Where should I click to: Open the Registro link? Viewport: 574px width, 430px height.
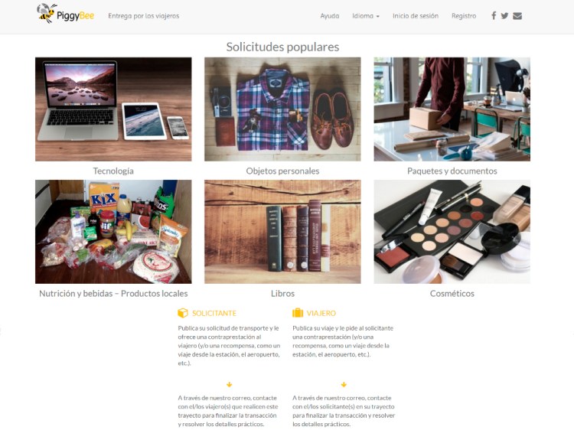coord(464,16)
